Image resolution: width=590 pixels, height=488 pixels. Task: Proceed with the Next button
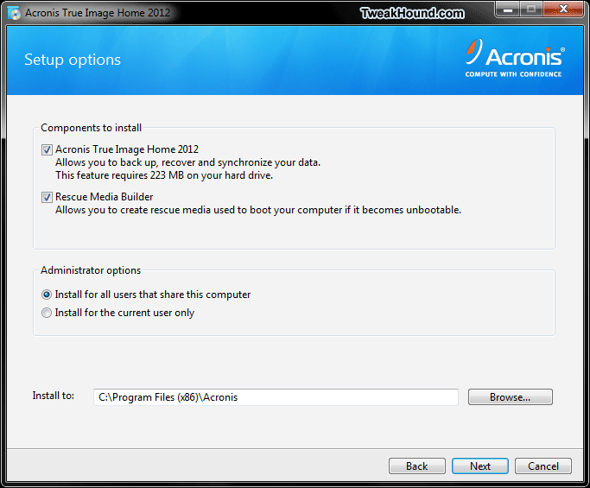(480, 466)
